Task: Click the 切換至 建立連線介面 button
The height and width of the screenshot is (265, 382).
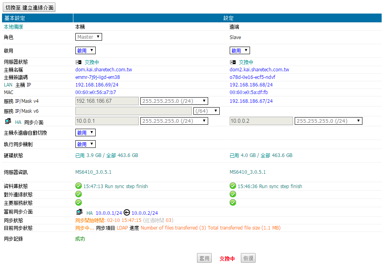Action: pyautogui.click(x=30, y=8)
